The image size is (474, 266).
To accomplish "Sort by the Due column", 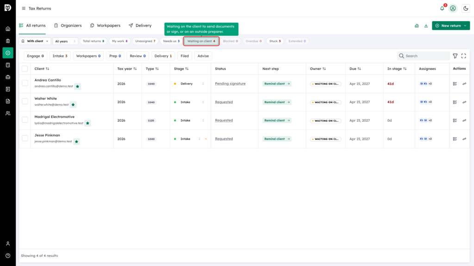I will (x=355, y=69).
